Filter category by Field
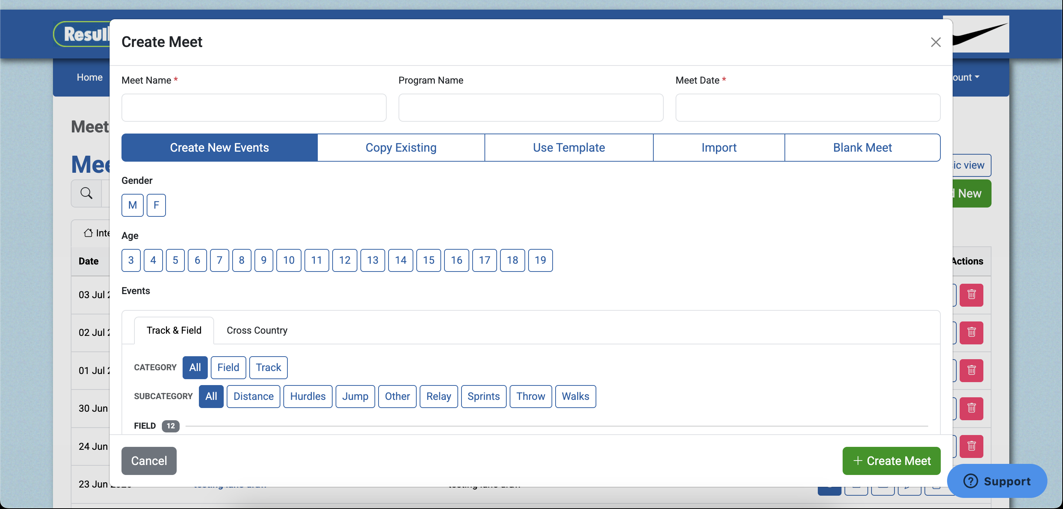The image size is (1063, 509). click(228, 367)
